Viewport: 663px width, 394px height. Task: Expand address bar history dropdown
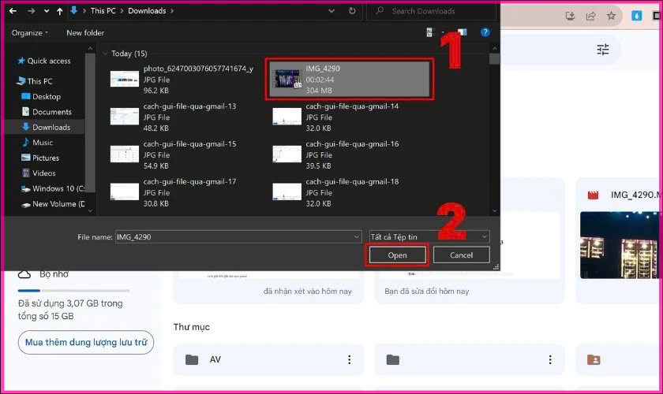pyautogui.click(x=331, y=11)
